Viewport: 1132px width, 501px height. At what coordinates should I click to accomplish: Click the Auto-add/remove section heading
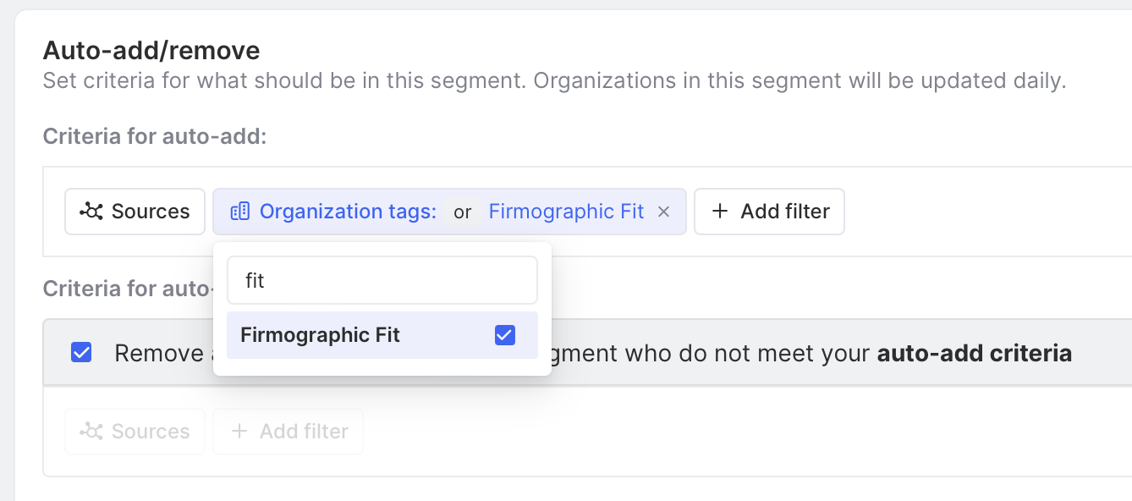pos(151,51)
